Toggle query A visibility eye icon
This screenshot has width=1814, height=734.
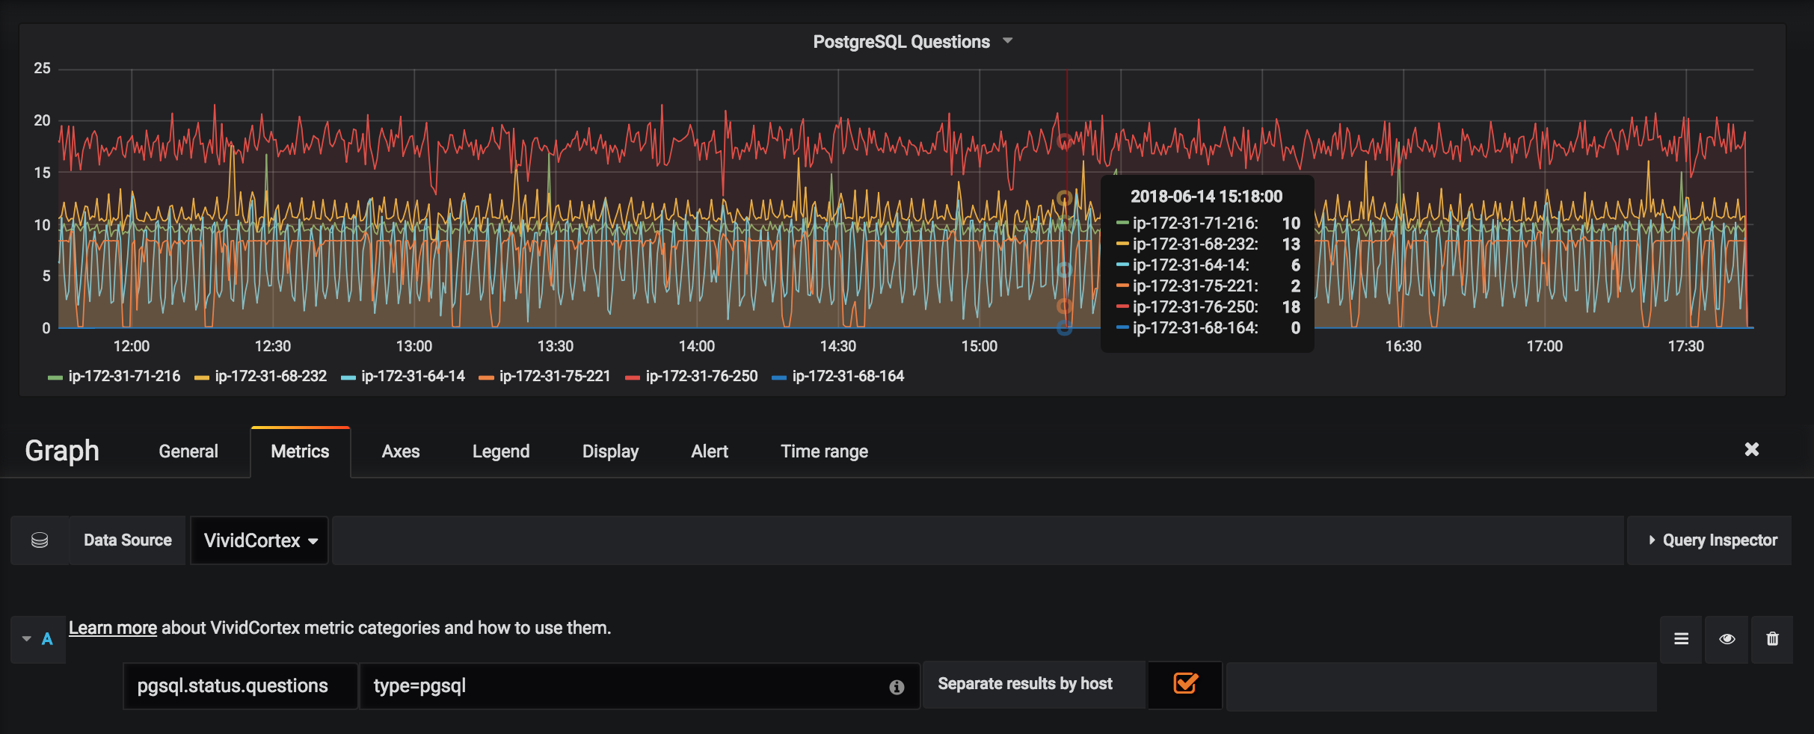point(1727,639)
